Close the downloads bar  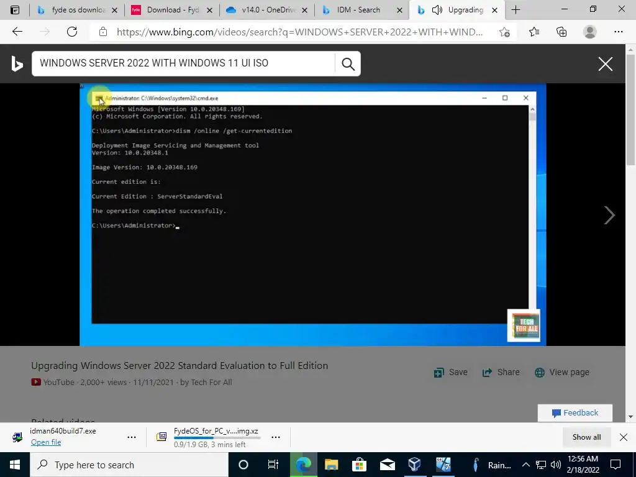click(624, 437)
